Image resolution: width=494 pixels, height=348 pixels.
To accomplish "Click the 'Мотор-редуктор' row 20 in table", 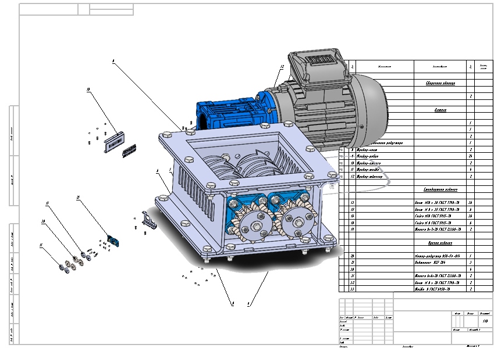I will tap(416, 256).
